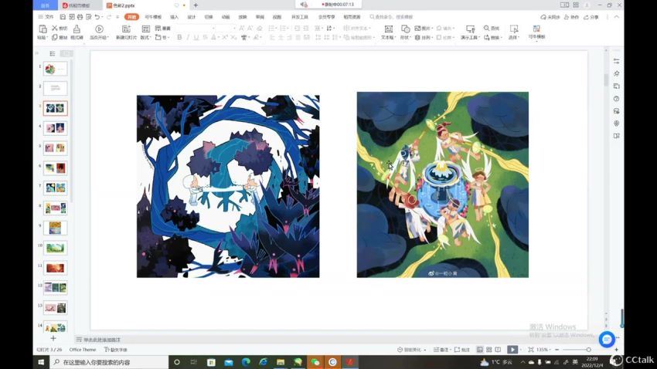Toggle Bold formatting
This screenshot has height=369, width=657.
click(179, 37)
